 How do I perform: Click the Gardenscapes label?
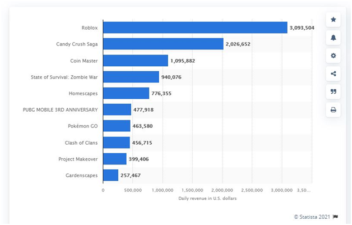point(82,175)
